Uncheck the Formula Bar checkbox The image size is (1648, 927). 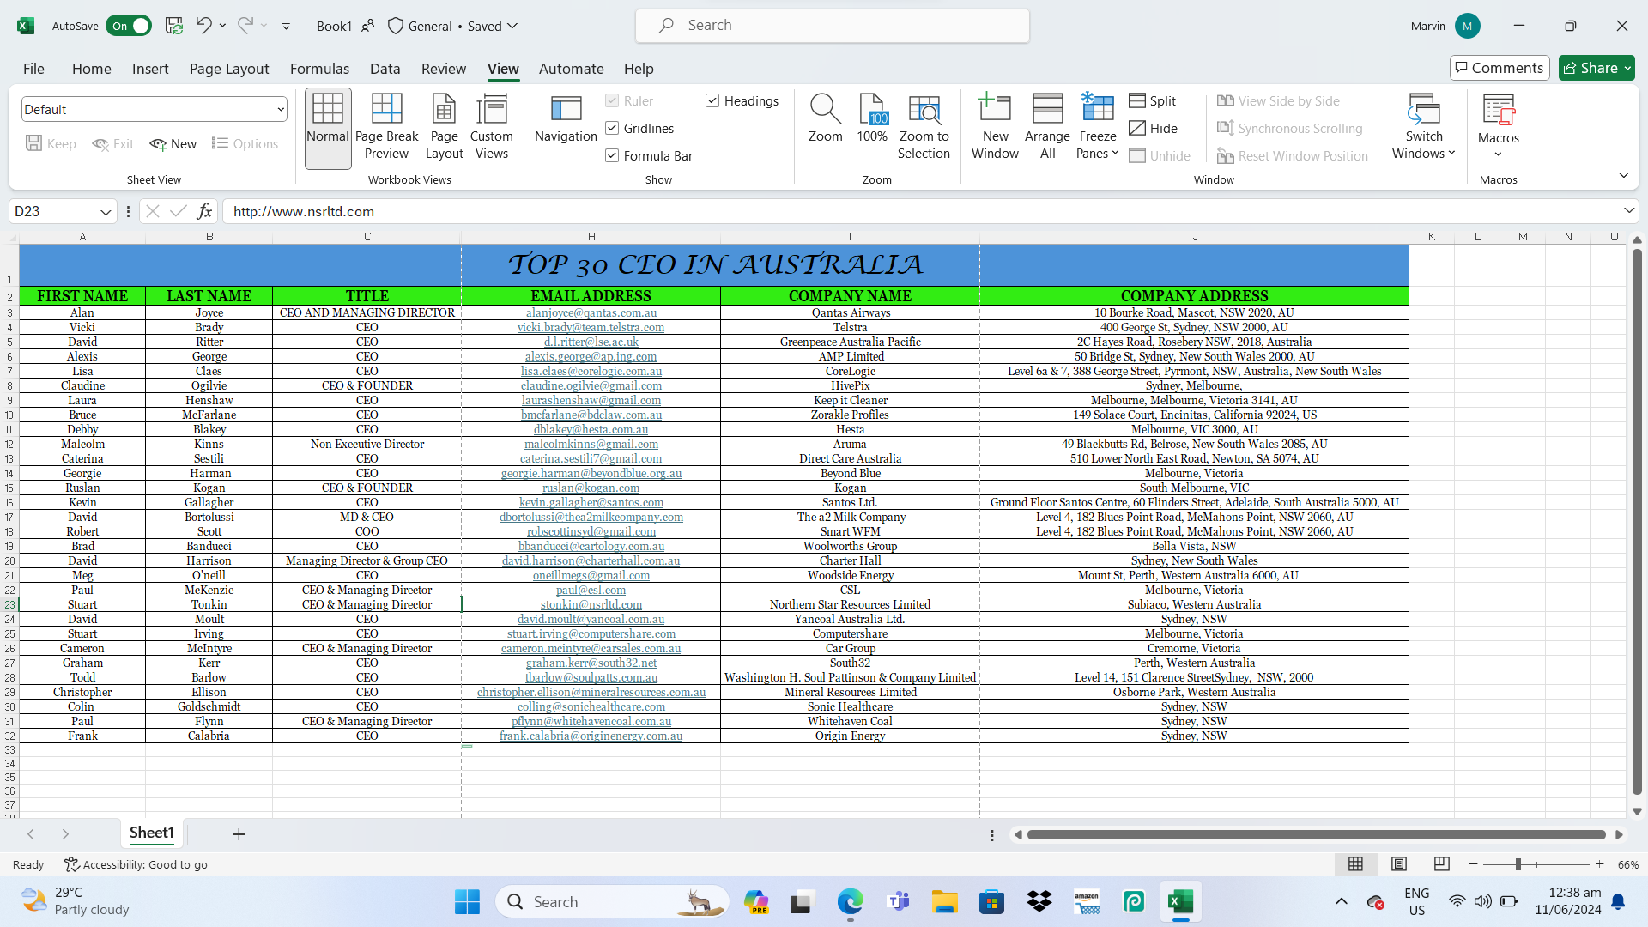(x=612, y=156)
